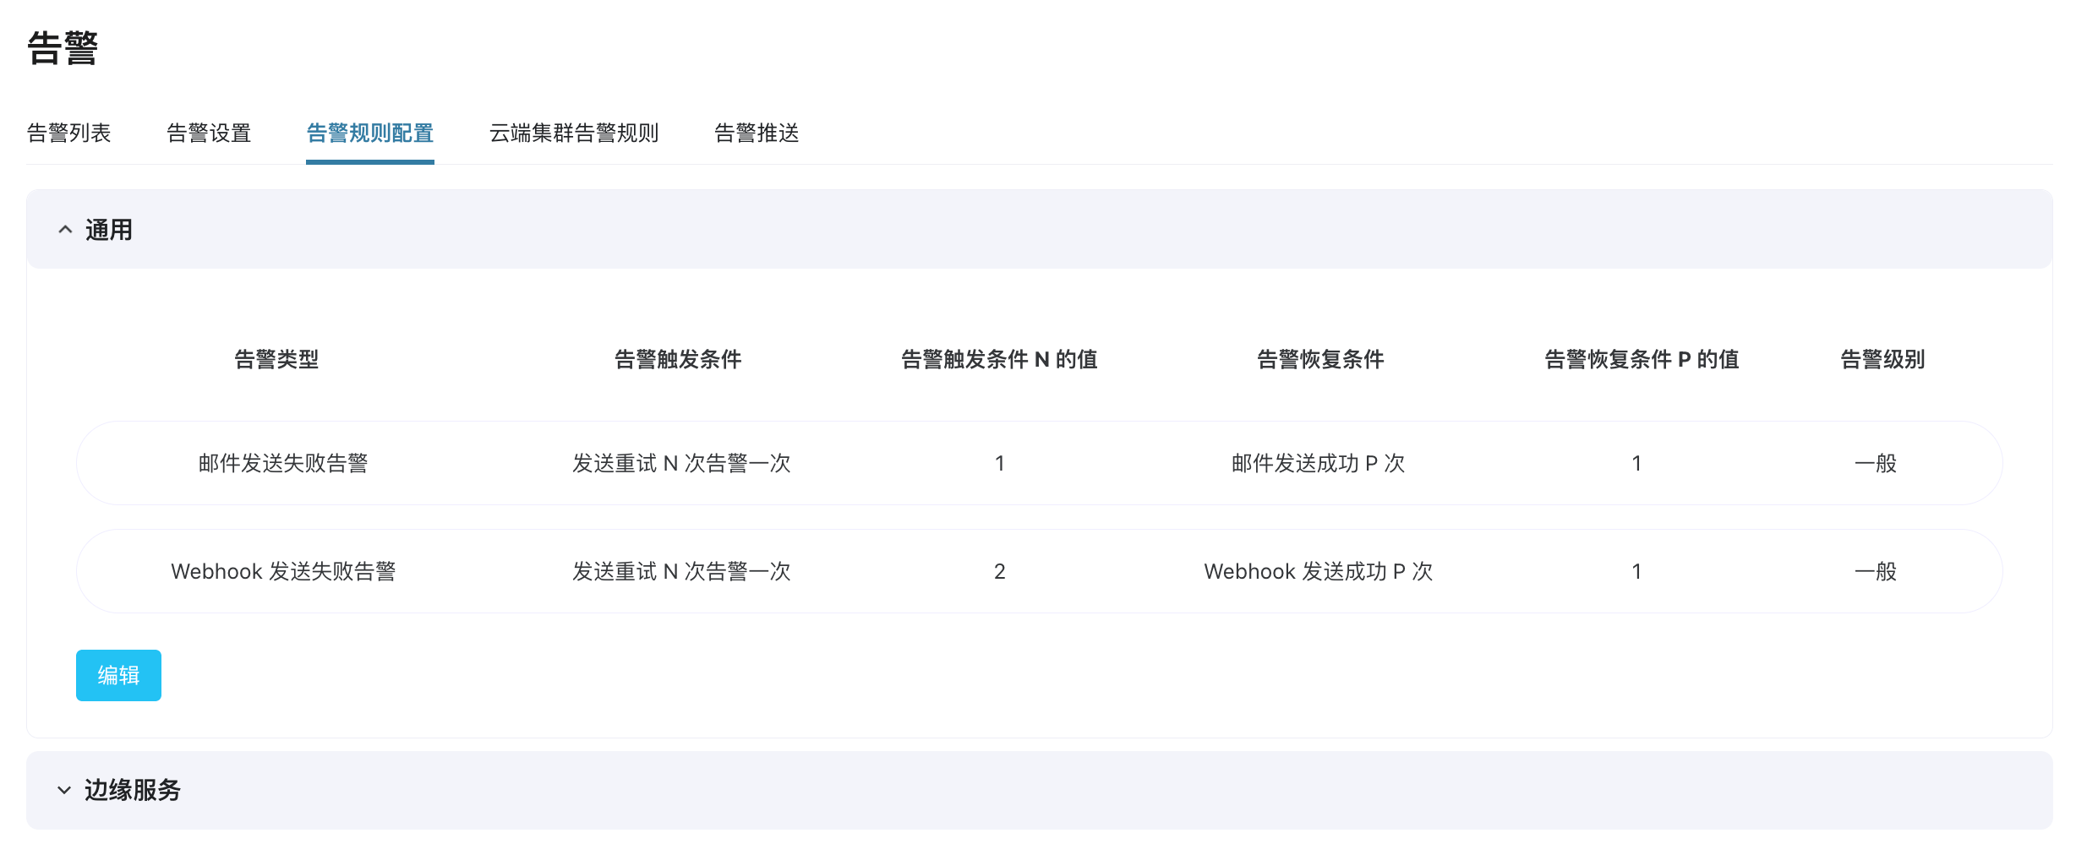2076x855 pixels.
Task: Go to 云端集群告警规则 tab
Action: click(x=574, y=133)
